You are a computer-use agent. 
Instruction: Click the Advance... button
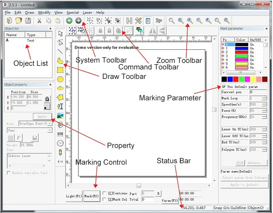[x=256, y=163]
